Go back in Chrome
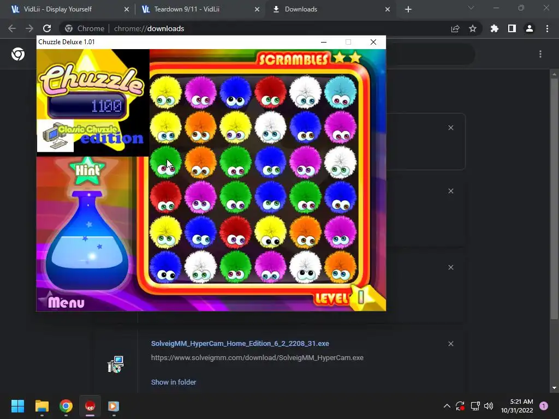 point(12,28)
